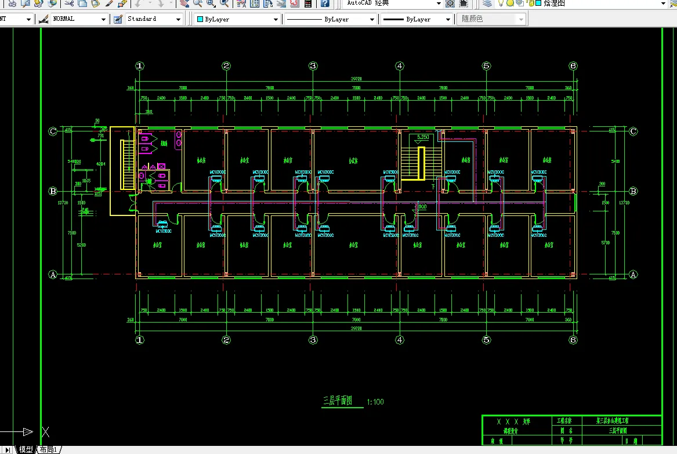Viewport: 677px width, 454px height.
Task: Click the cyan layer color swatch
Action: [538, 3]
